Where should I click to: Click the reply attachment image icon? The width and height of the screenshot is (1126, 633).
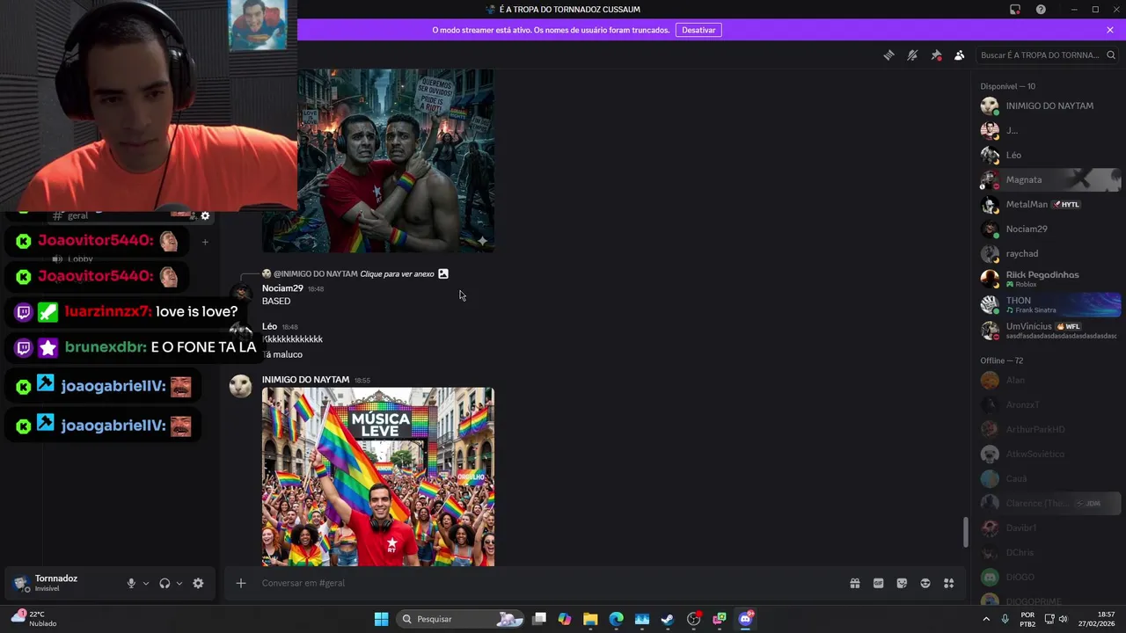[x=443, y=274]
